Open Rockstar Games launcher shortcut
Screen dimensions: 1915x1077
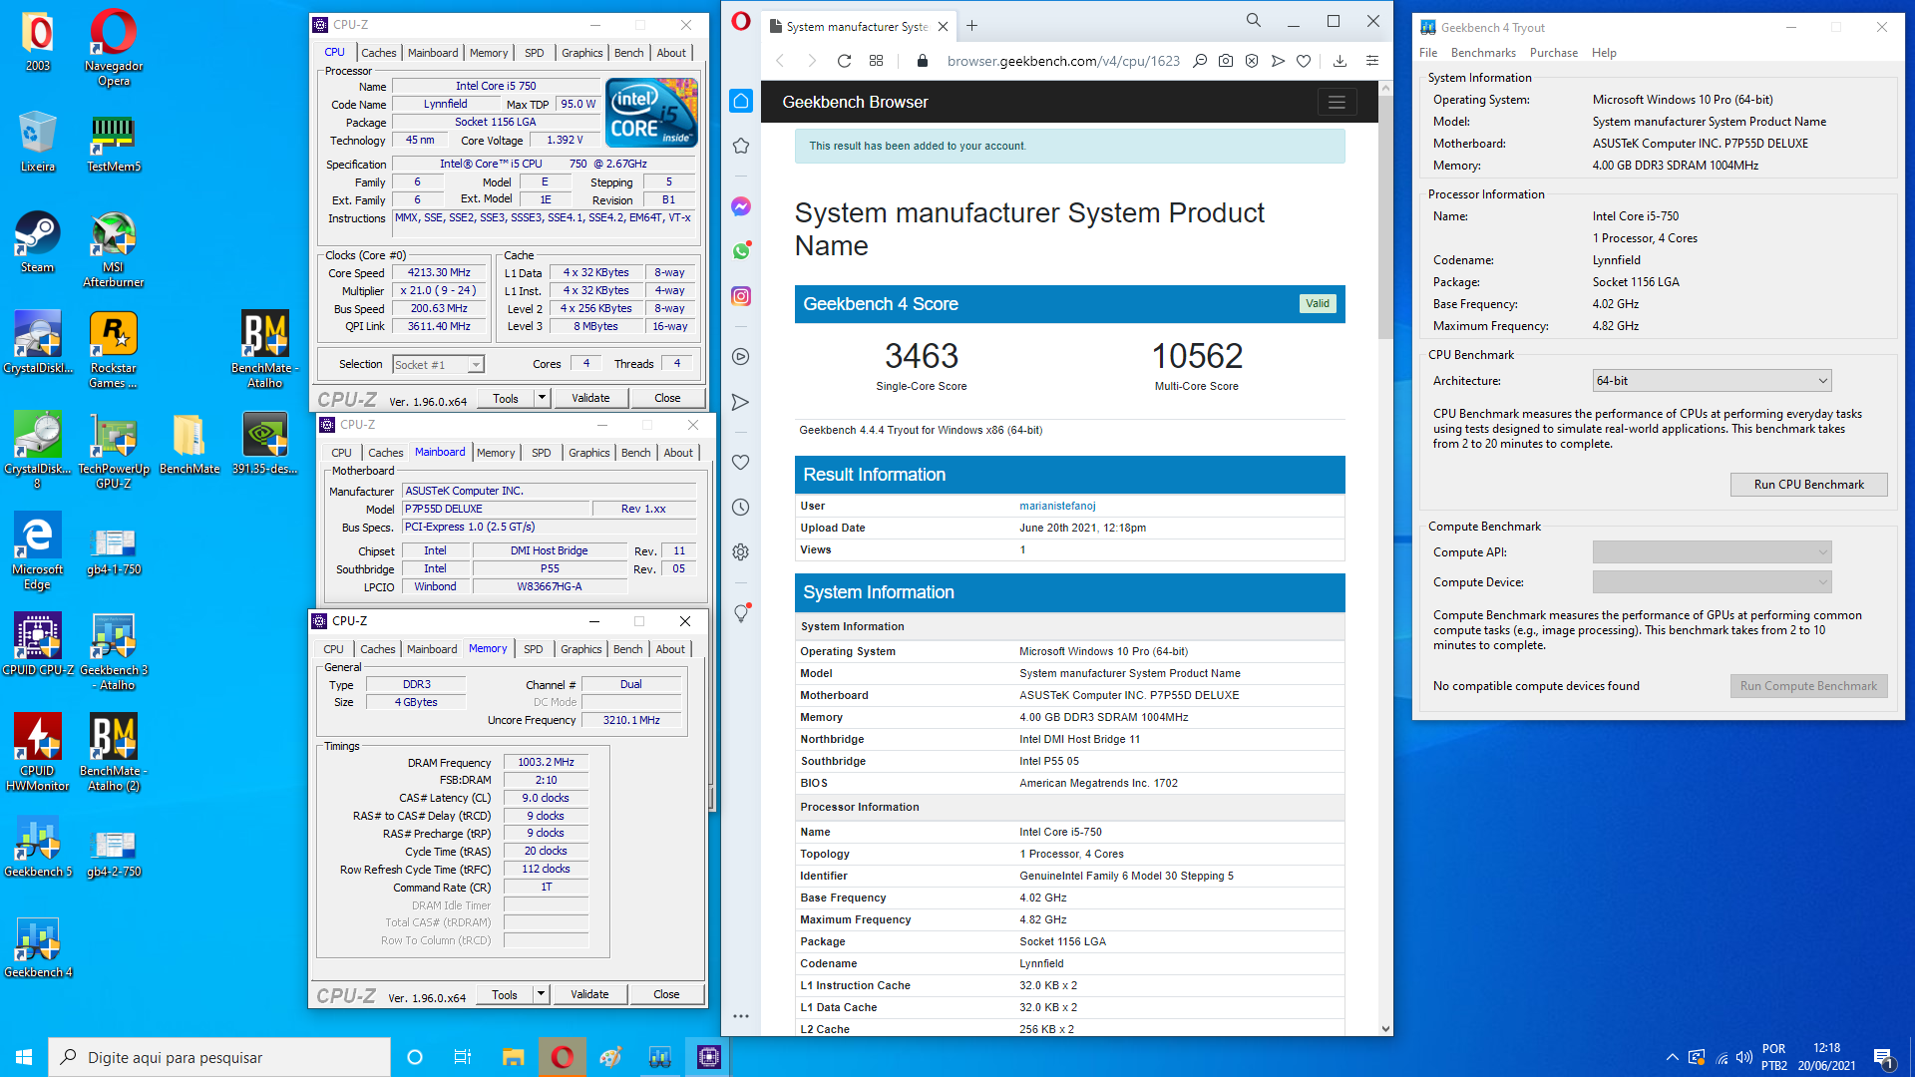pos(113,350)
